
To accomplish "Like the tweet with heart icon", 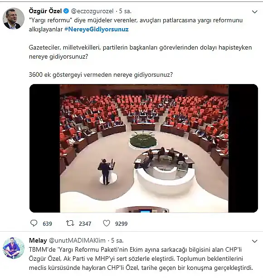I will tap(107, 223).
